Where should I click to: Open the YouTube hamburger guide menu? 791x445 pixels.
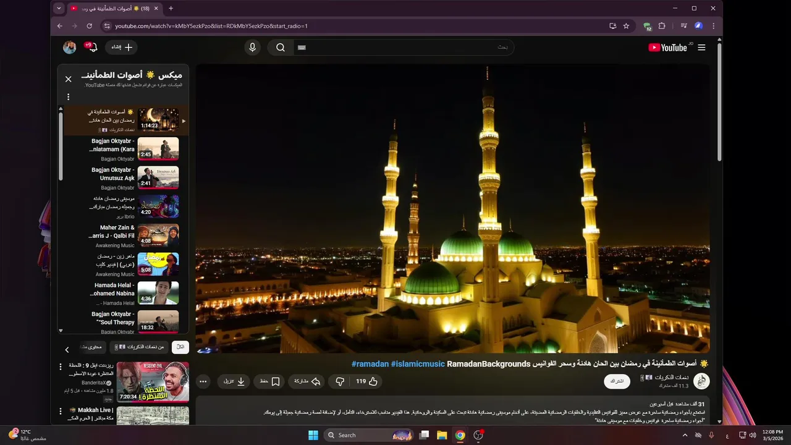coord(701,48)
